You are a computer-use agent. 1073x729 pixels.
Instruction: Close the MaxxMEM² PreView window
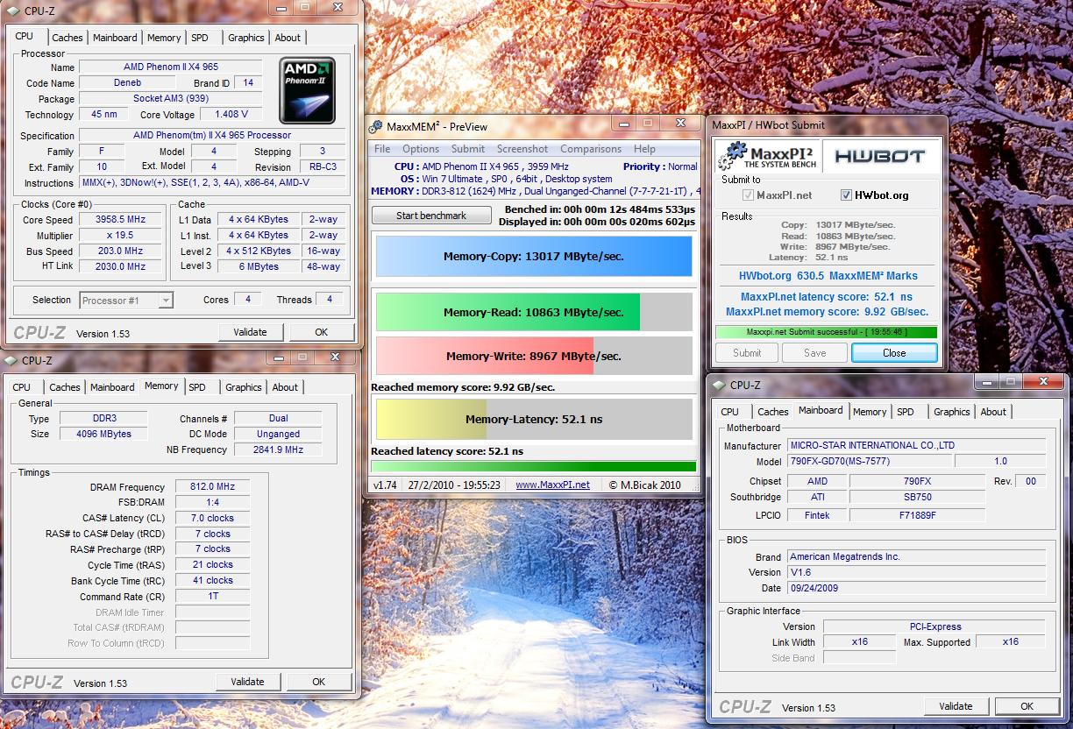point(680,124)
